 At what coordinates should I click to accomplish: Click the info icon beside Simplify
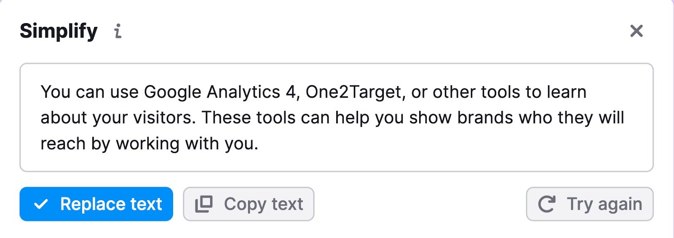click(118, 31)
